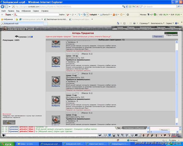
Task: Switch to Новостная лента taskbar window
Action: tap(96, 144)
